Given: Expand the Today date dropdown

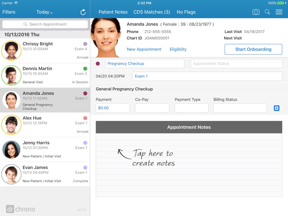Looking at the screenshot, I should [45, 12].
